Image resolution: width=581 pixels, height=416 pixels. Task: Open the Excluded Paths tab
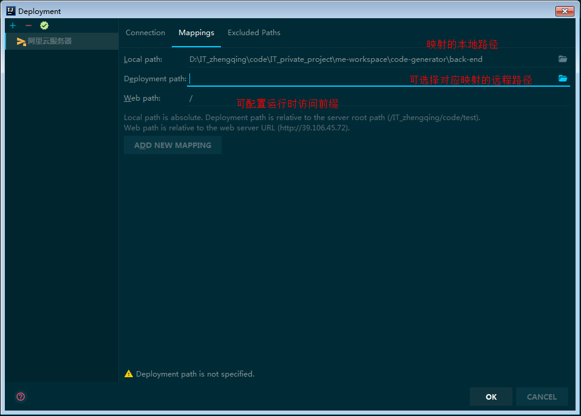(254, 33)
